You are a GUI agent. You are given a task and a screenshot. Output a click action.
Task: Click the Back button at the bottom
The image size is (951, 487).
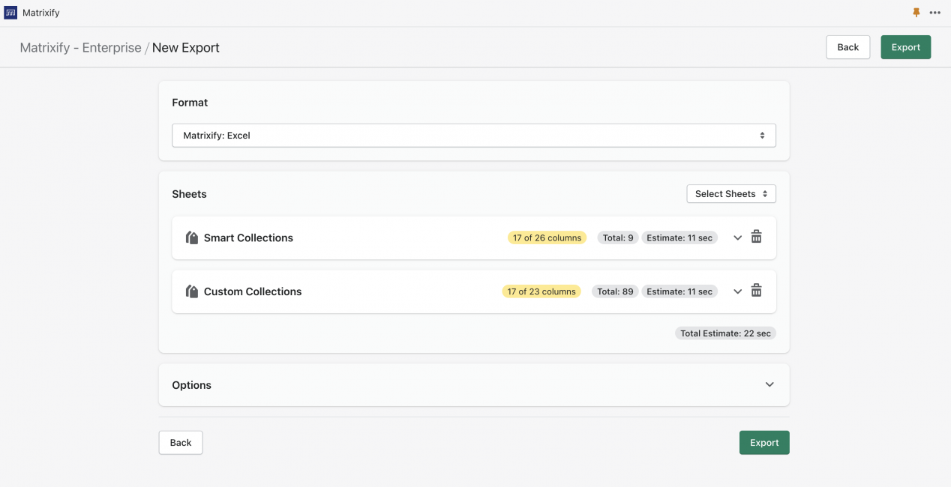(x=180, y=442)
